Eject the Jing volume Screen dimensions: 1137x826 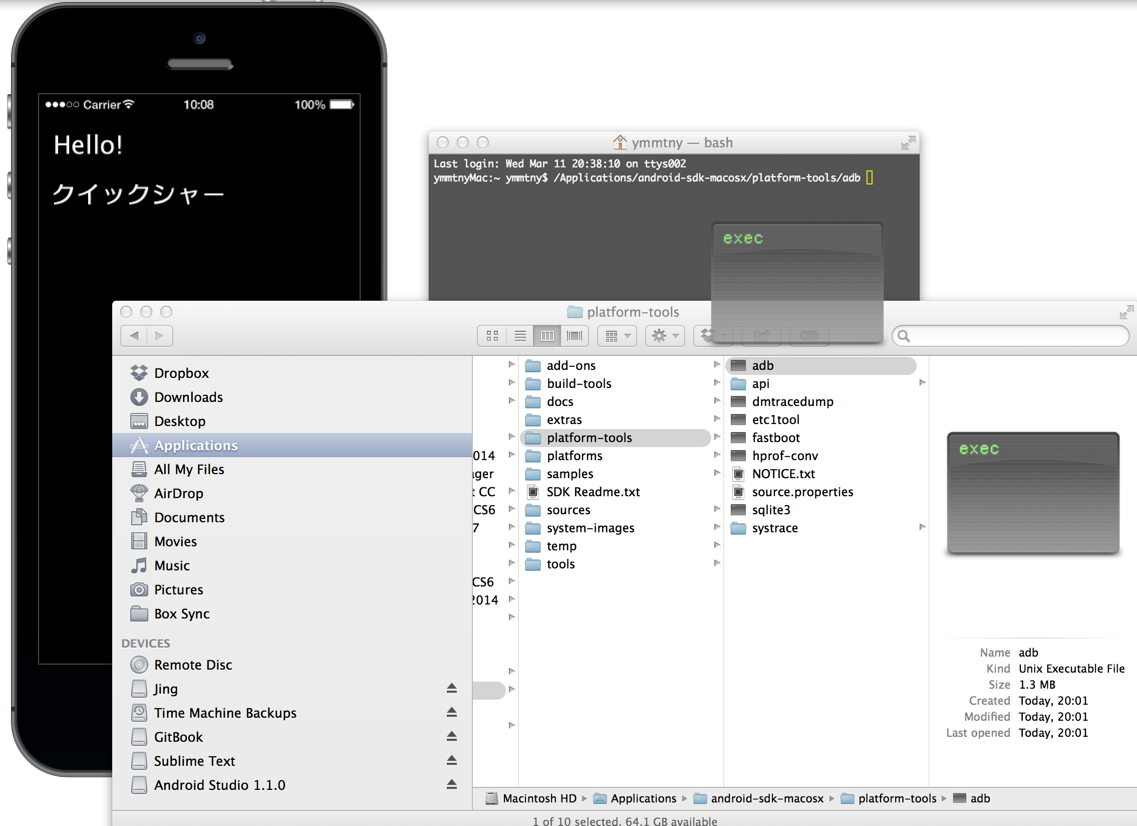452,688
